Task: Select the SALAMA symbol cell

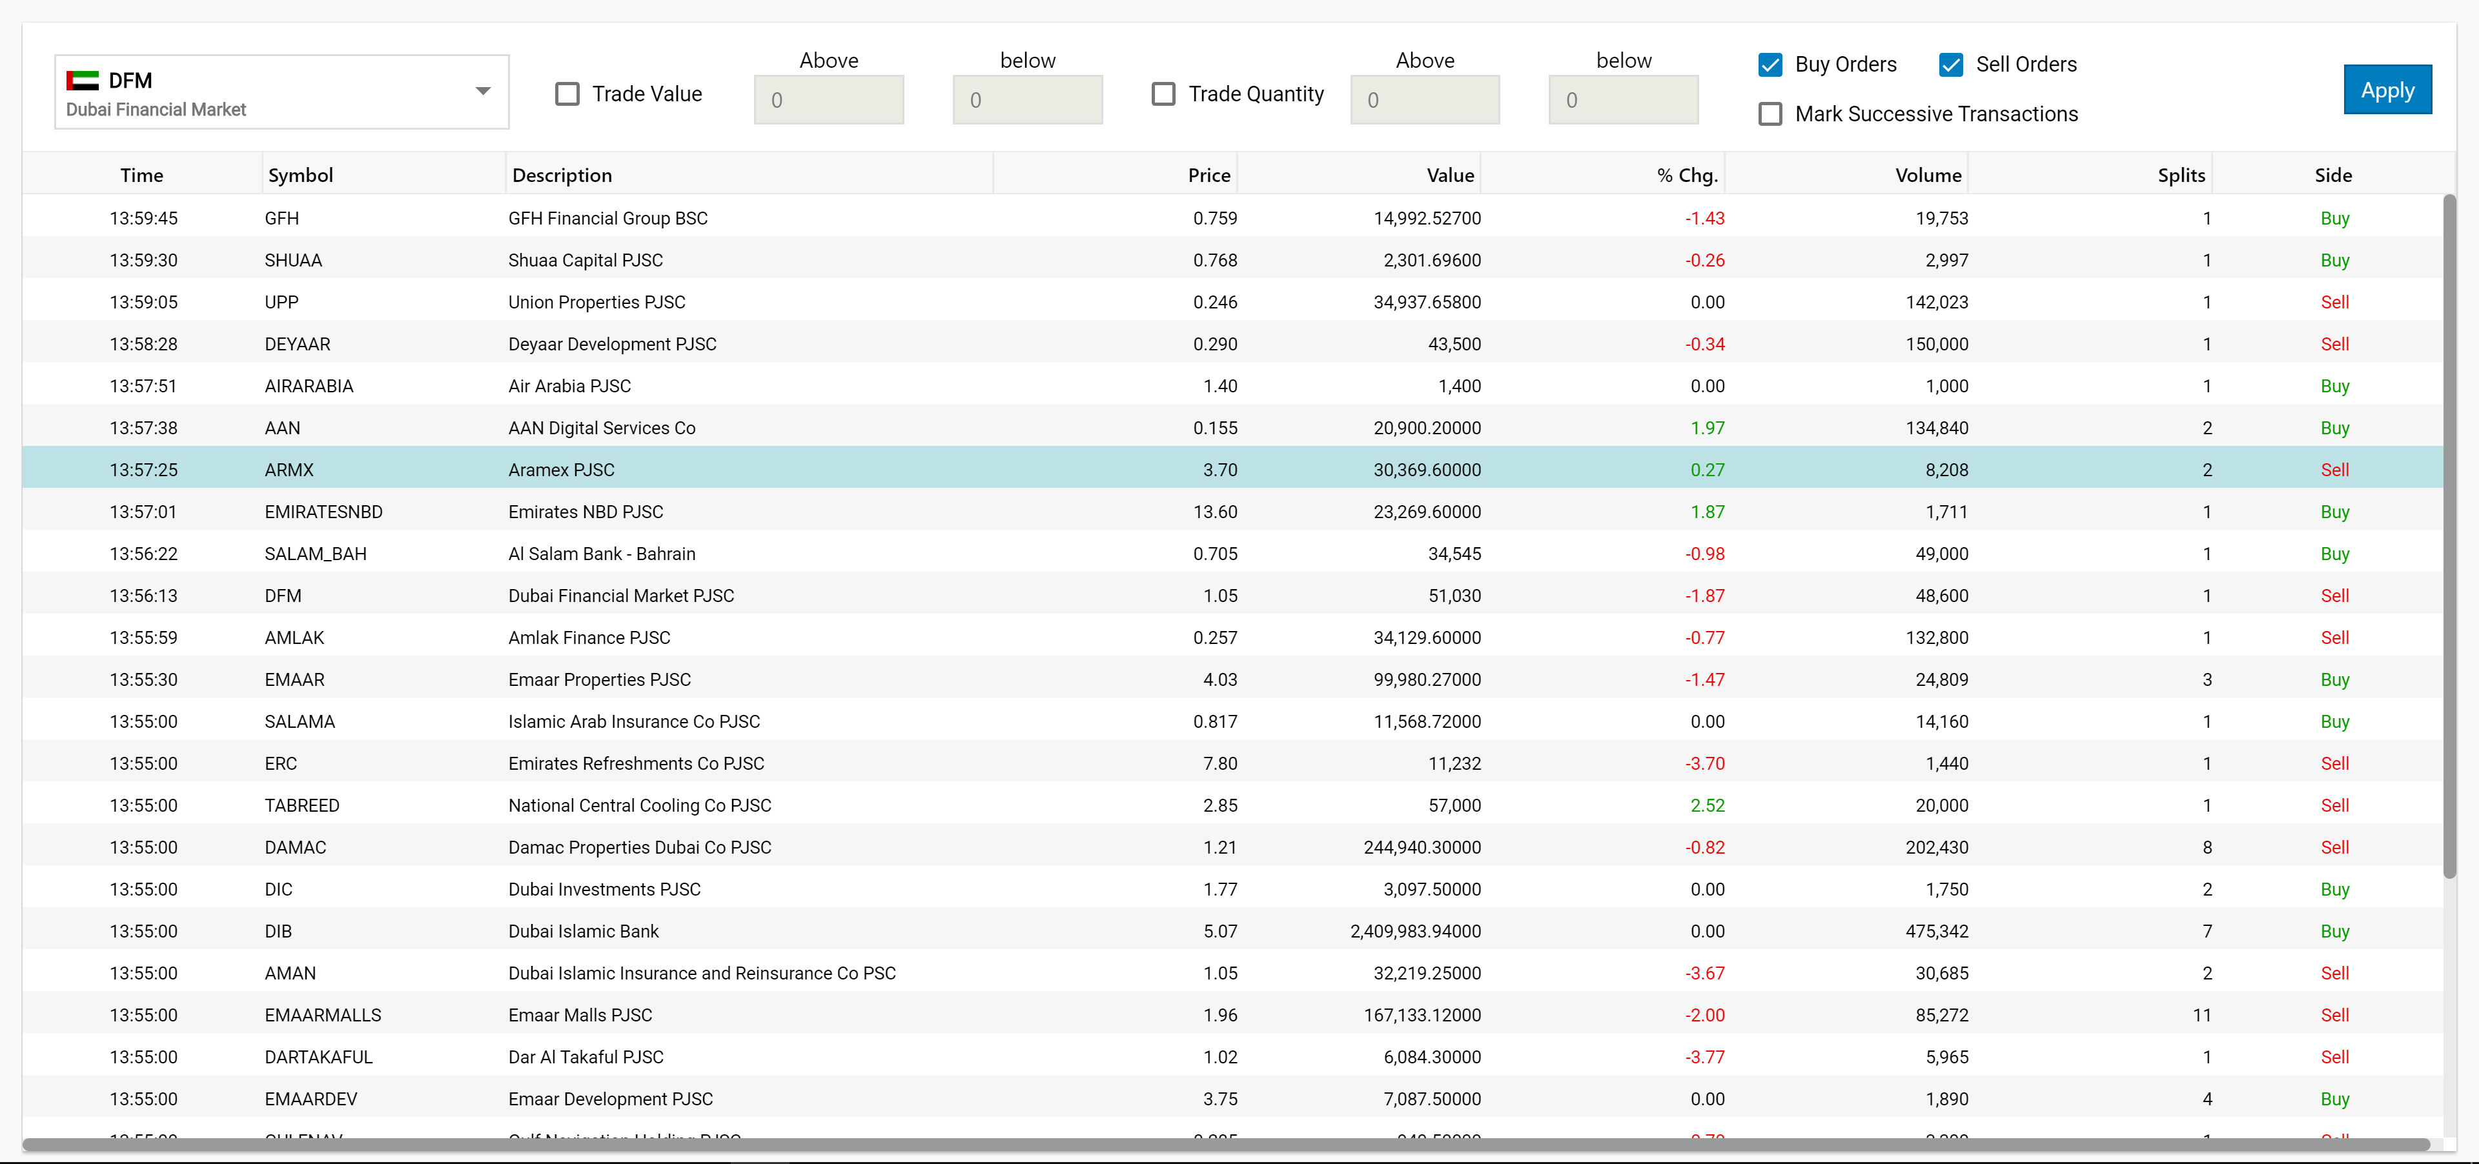Action: (300, 721)
